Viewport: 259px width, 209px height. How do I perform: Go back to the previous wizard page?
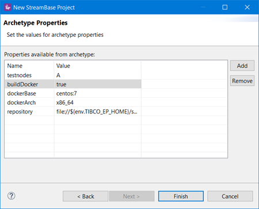click(85, 196)
